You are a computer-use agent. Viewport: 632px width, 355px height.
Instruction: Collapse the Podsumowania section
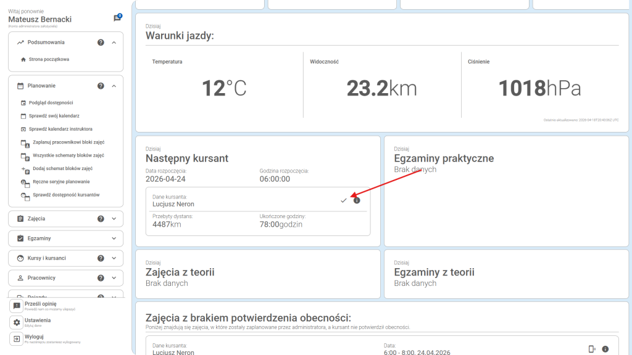(114, 43)
